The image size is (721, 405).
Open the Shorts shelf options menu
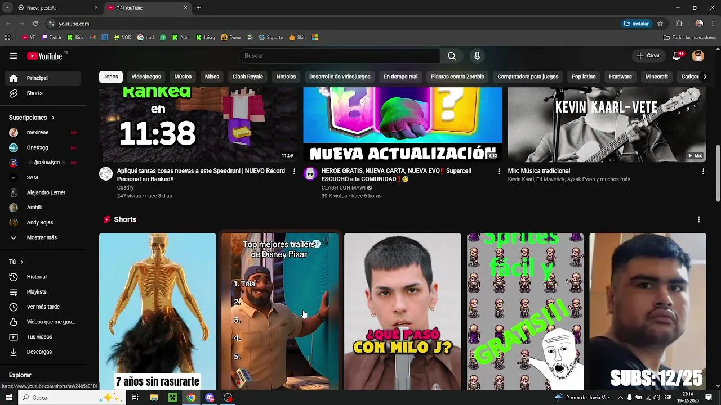698,219
